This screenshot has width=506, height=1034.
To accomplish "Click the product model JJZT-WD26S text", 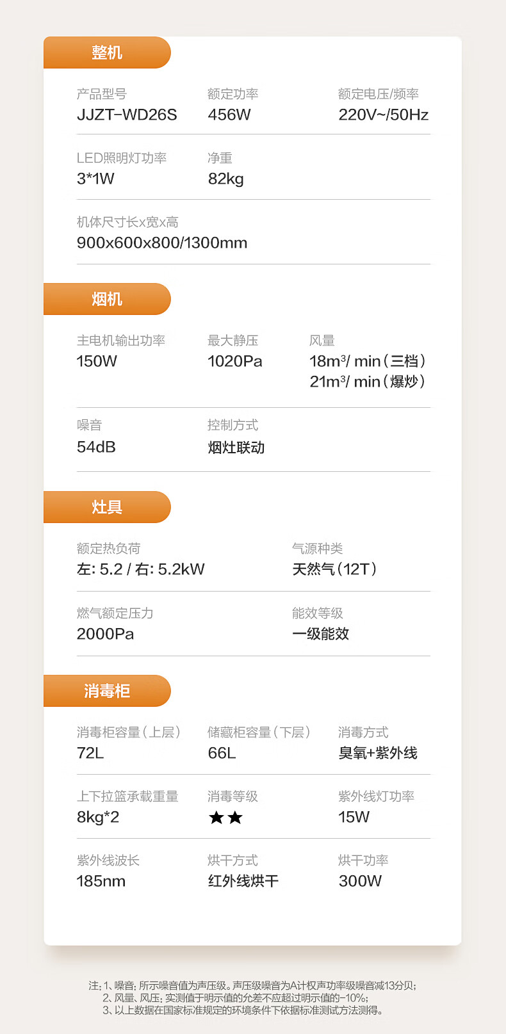I will point(127,115).
